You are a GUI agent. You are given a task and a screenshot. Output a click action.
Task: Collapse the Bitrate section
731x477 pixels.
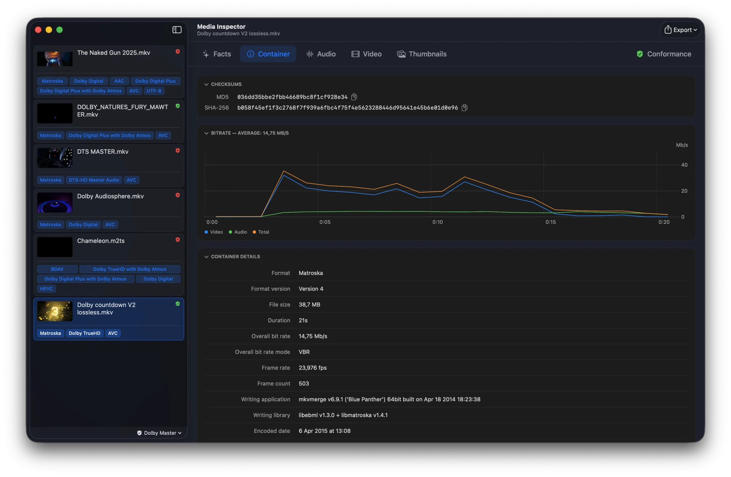click(x=207, y=133)
